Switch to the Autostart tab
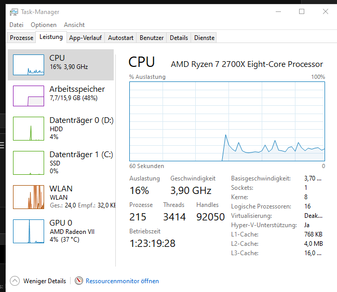This screenshot has height=292, width=337. (120, 38)
